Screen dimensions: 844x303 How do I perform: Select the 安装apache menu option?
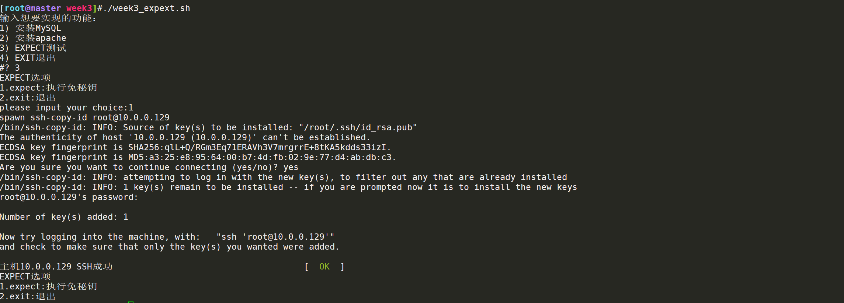[41, 38]
